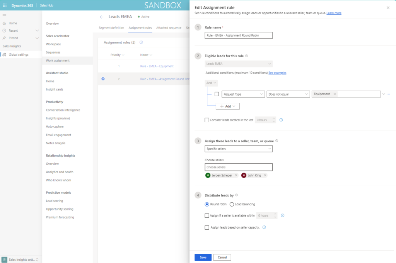The image size is (396, 263).
Task: Click the info icon next to Distribute leads by
Action: pyautogui.click(x=237, y=195)
